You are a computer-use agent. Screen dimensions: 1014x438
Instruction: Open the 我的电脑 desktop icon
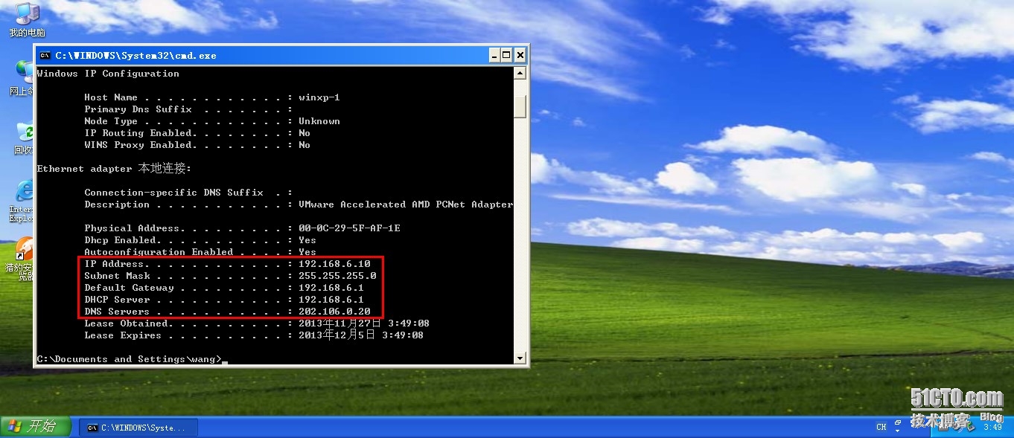point(27,19)
